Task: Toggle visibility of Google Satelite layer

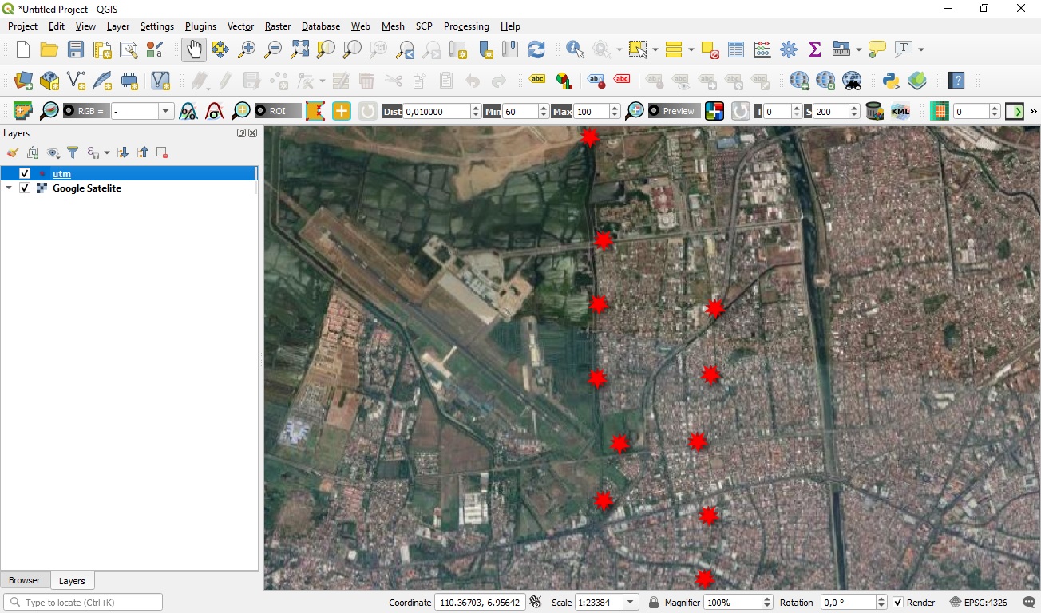Action: click(x=25, y=188)
